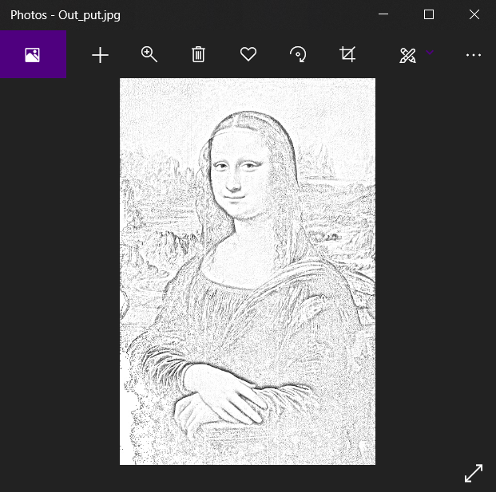Image resolution: width=496 pixels, height=492 pixels.
Task: Click the Add to (plus) icon
Action: click(x=100, y=55)
